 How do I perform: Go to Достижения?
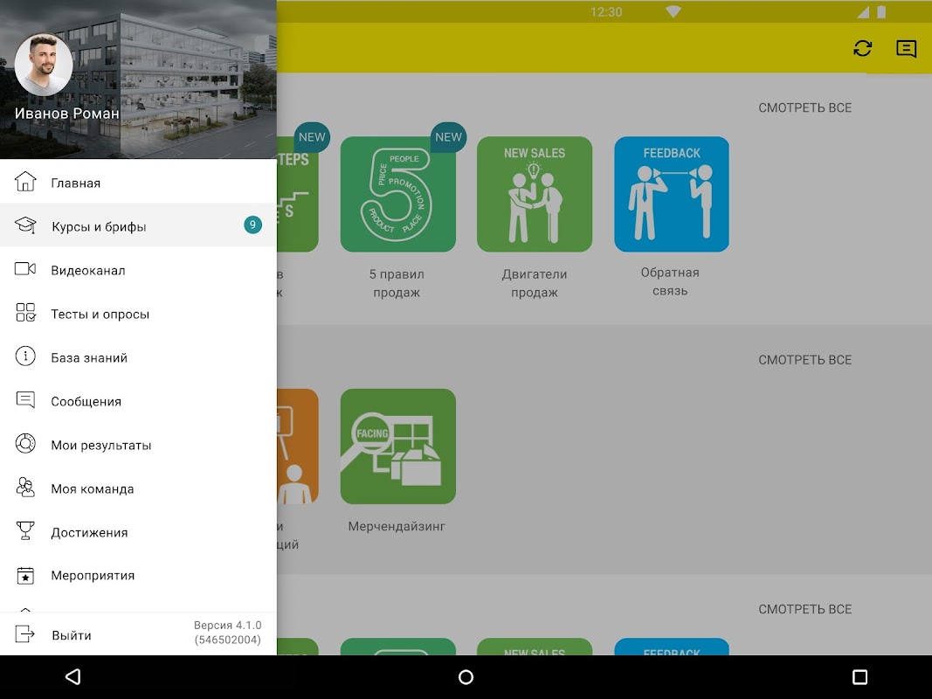[138, 532]
